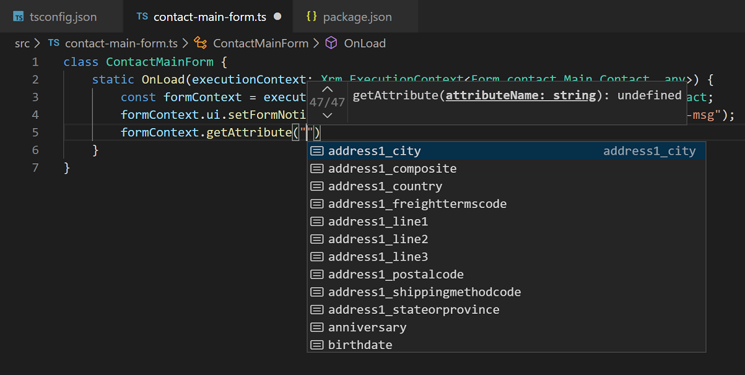
Task: Click the icon beside anniversary
Action: coord(317,327)
